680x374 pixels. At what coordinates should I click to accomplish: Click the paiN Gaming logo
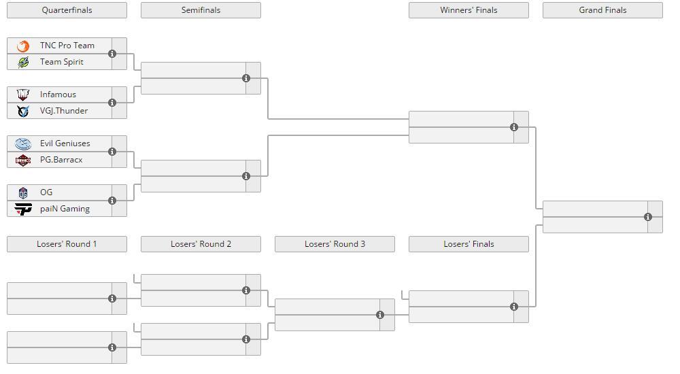coord(23,209)
